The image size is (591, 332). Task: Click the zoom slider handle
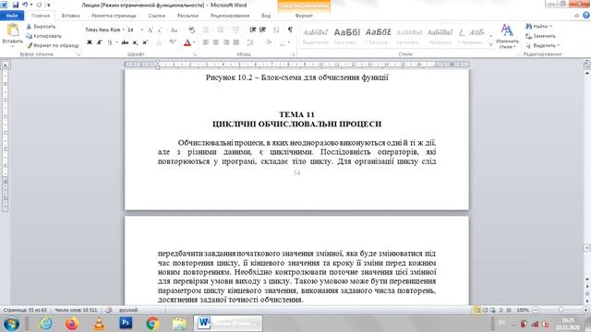561,310
